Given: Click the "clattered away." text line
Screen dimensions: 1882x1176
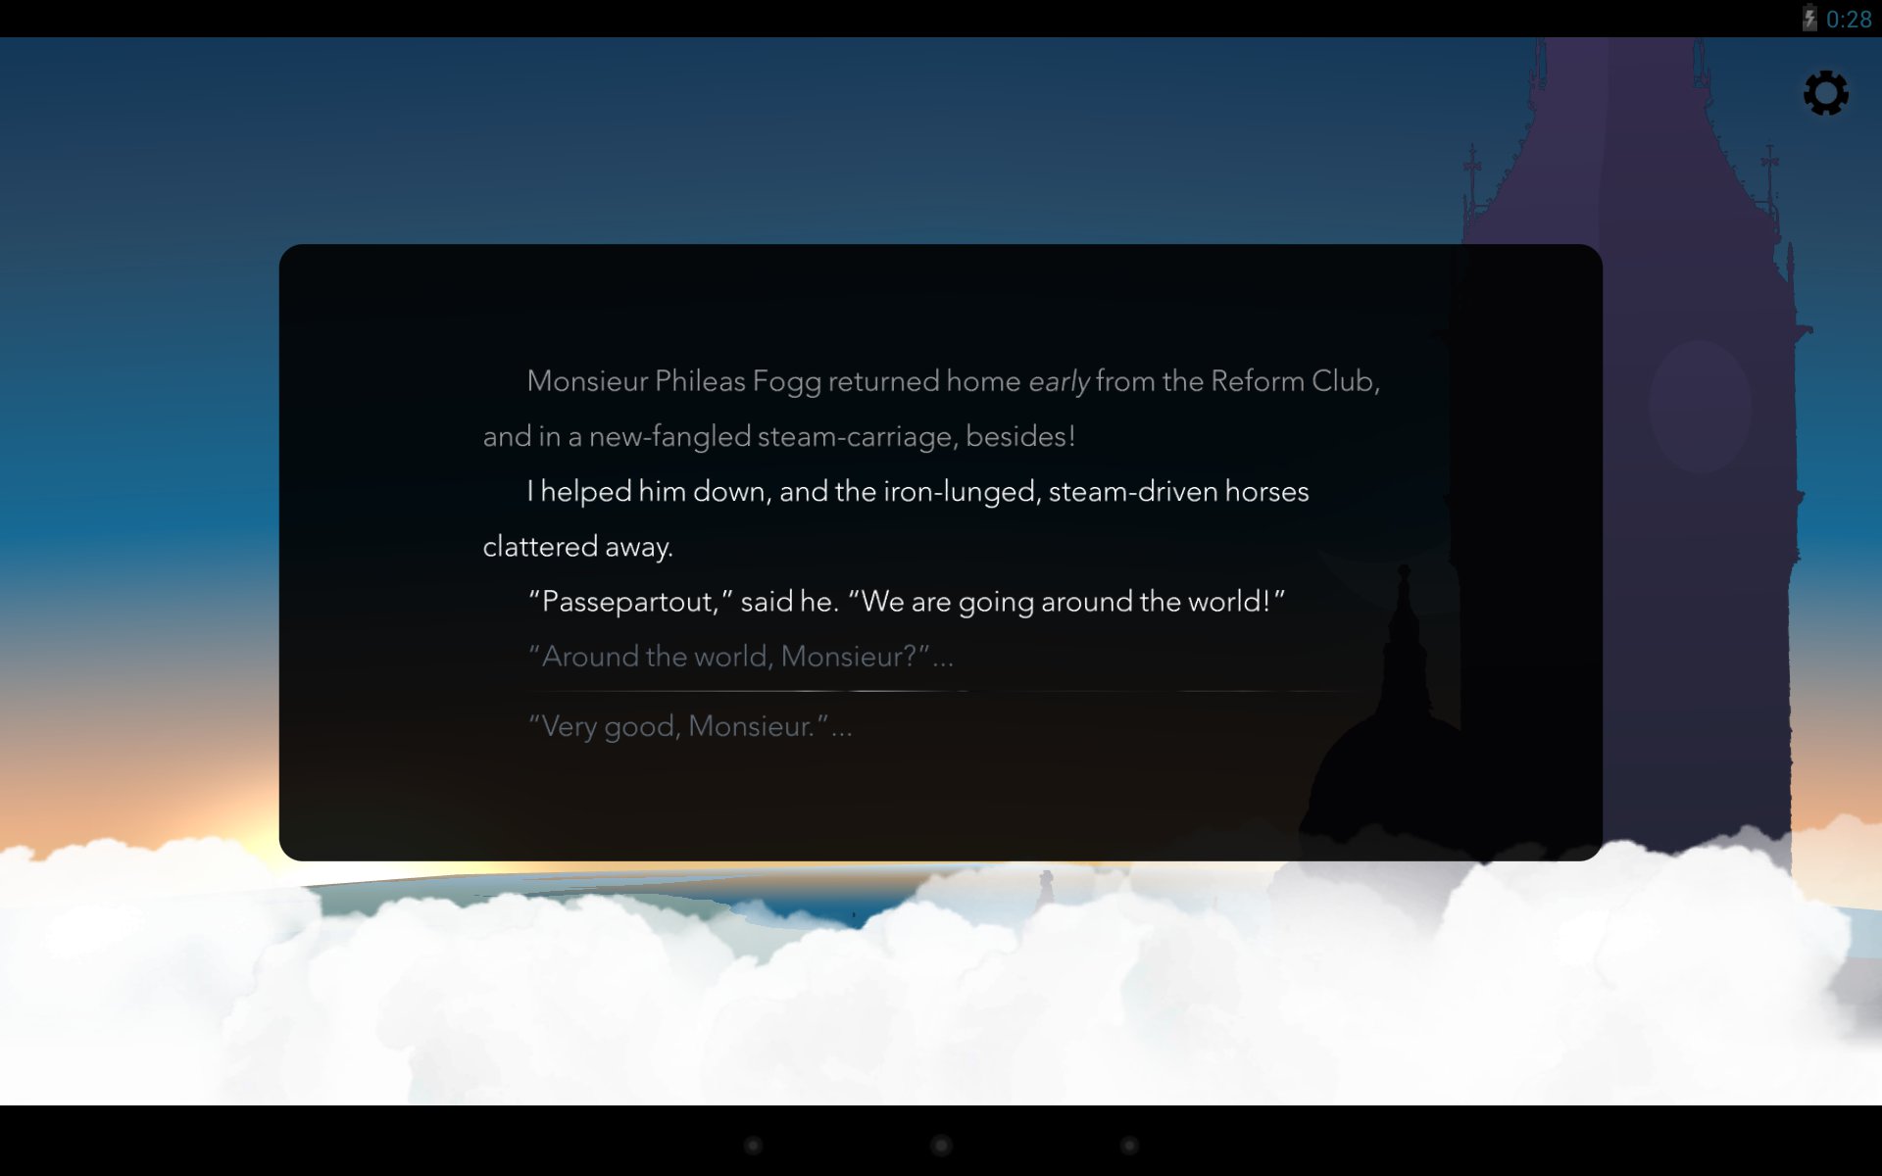Looking at the screenshot, I should [577, 546].
